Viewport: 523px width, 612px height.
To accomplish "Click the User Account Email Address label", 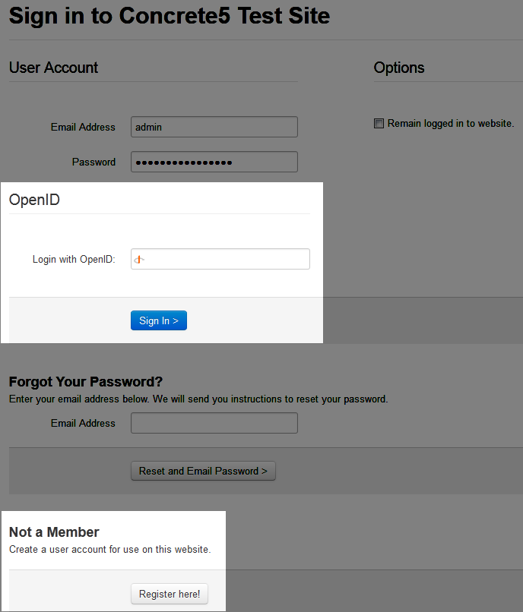I will (83, 127).
